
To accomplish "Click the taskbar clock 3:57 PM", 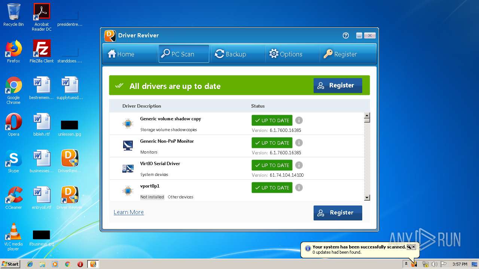I will click(460, 264).
